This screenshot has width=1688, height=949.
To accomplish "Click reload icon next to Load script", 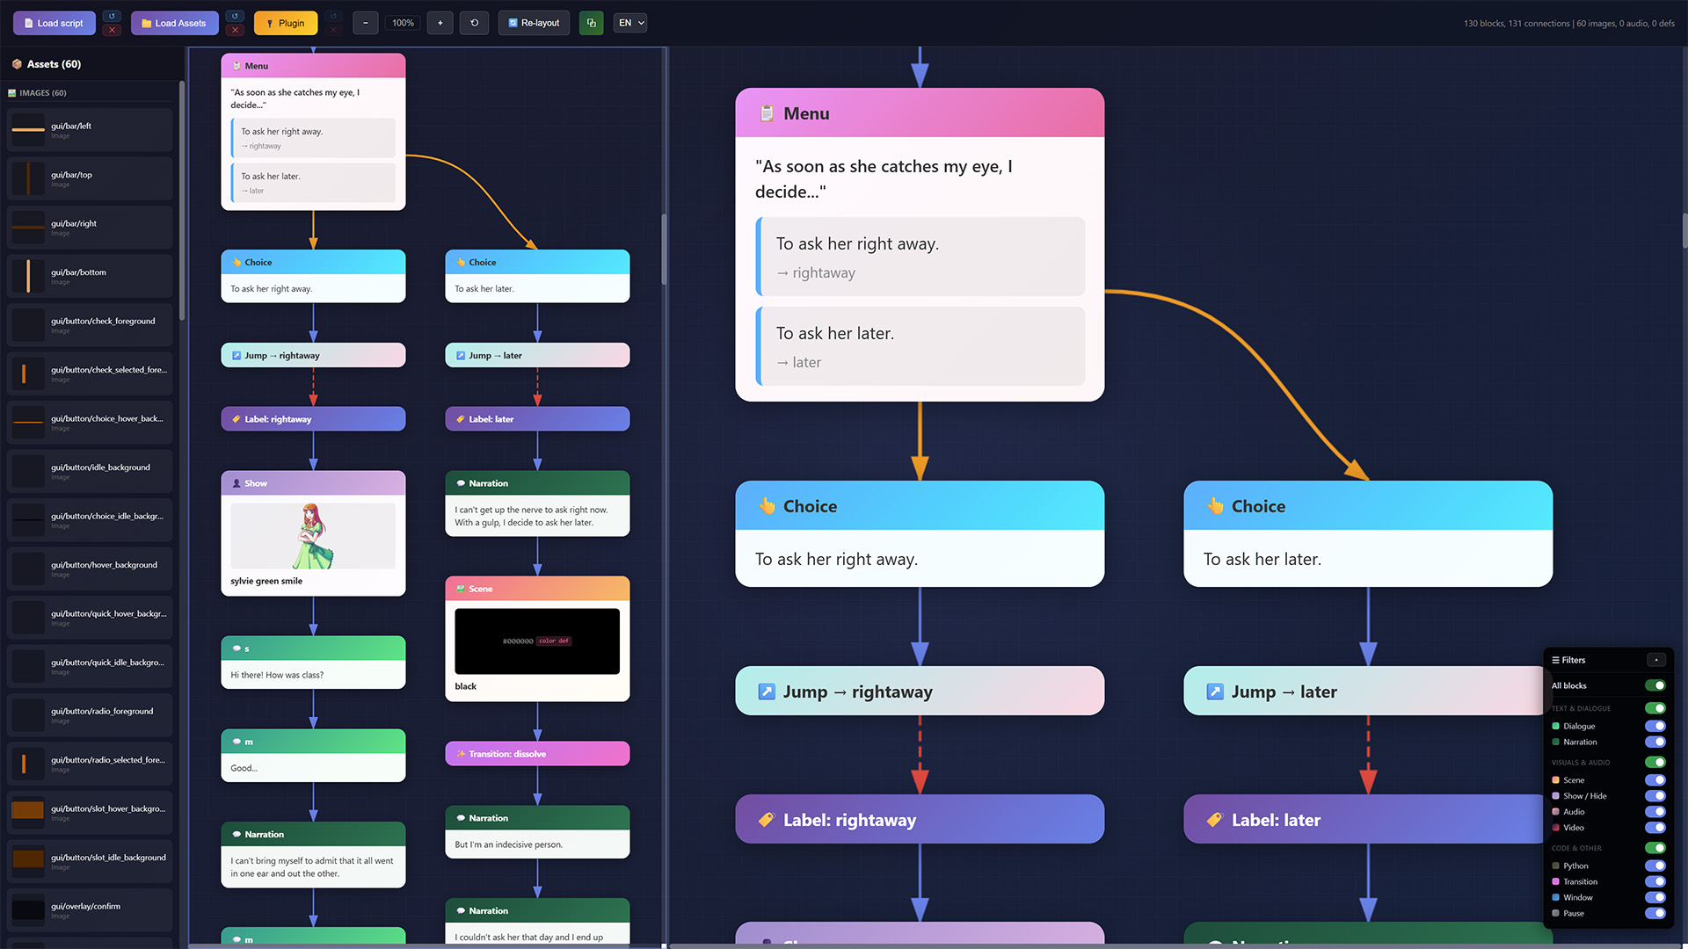I will 112,16.
